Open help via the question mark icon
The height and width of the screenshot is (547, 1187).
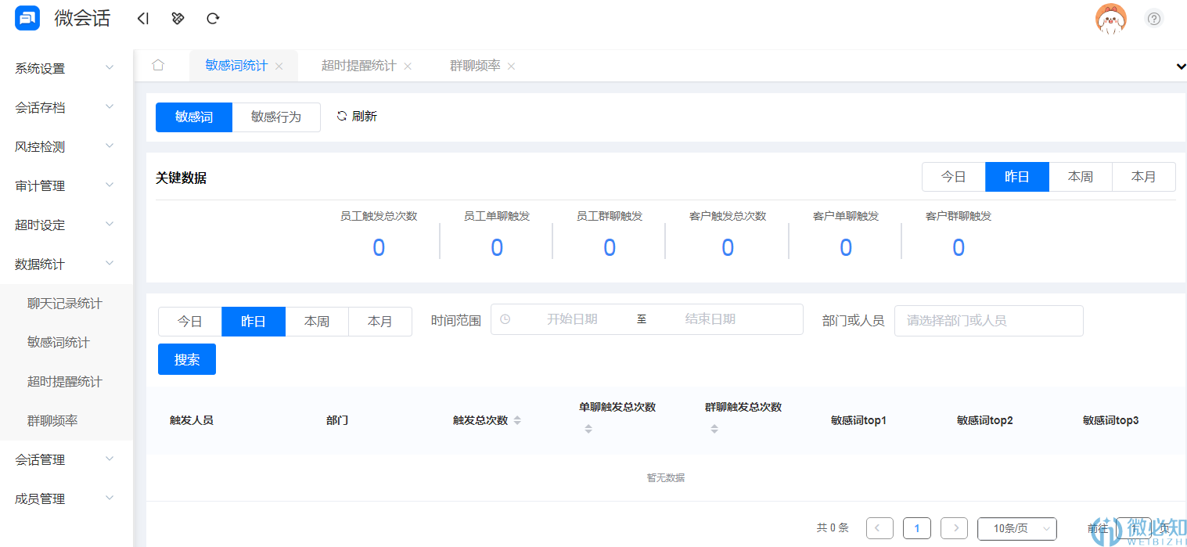click(x=1154, y=18)
